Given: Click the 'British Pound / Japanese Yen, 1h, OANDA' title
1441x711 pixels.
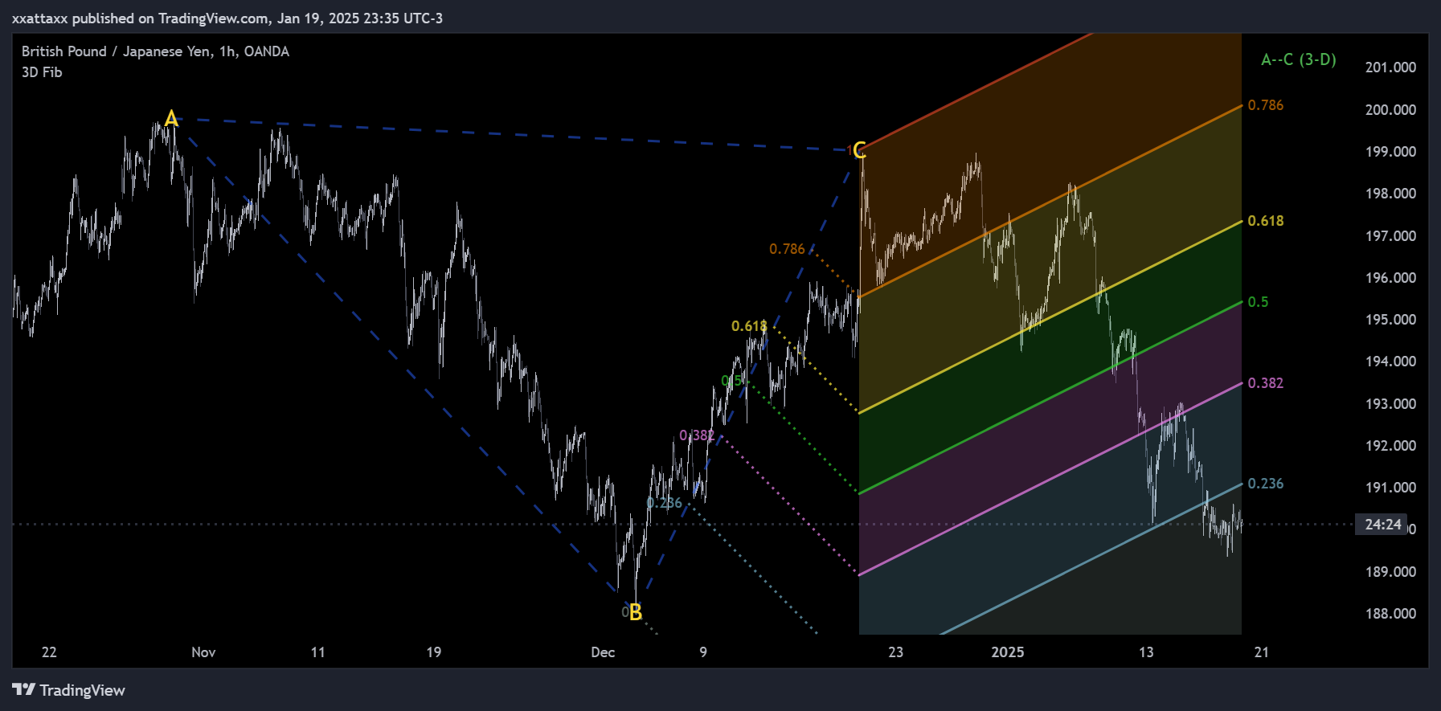Looking at the screenshot, I should point(155,51).
